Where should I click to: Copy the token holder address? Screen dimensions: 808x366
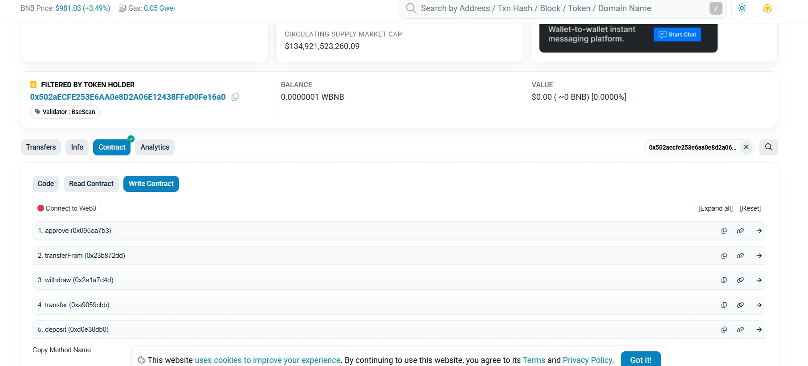(235, 97)
